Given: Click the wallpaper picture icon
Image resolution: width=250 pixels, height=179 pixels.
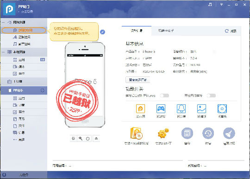Looking at the screenshot, I should coord(202,109).
